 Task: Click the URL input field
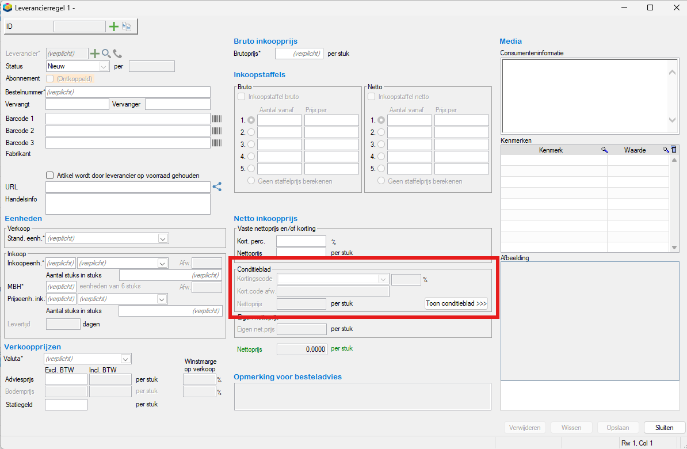point(128,187)
